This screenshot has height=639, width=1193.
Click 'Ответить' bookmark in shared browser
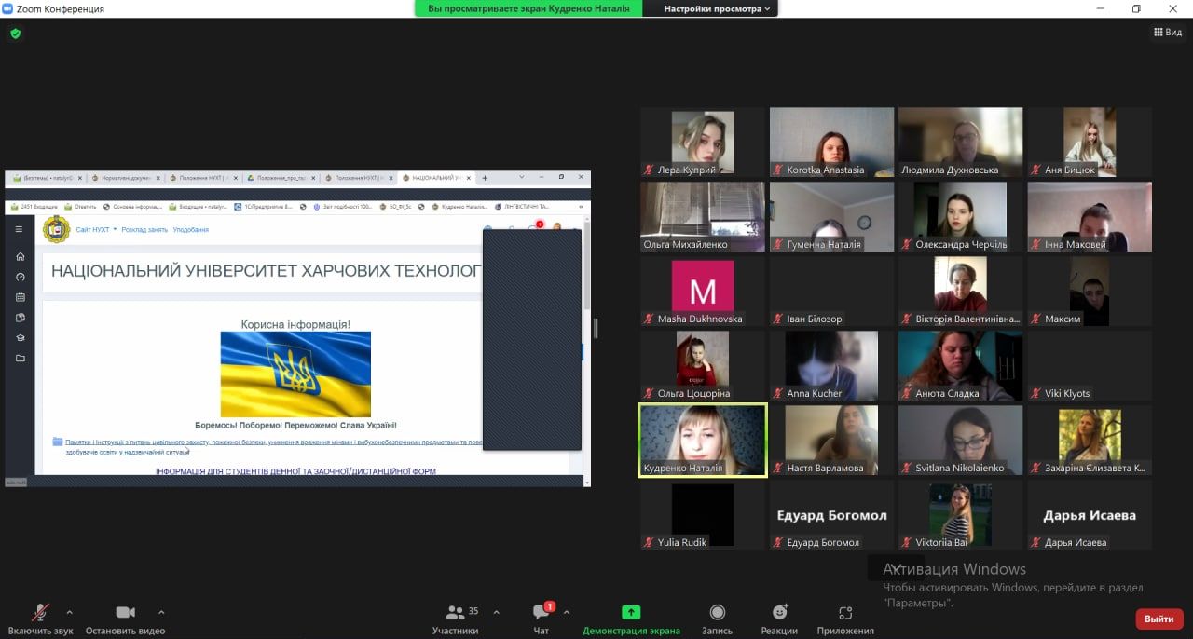81,206
